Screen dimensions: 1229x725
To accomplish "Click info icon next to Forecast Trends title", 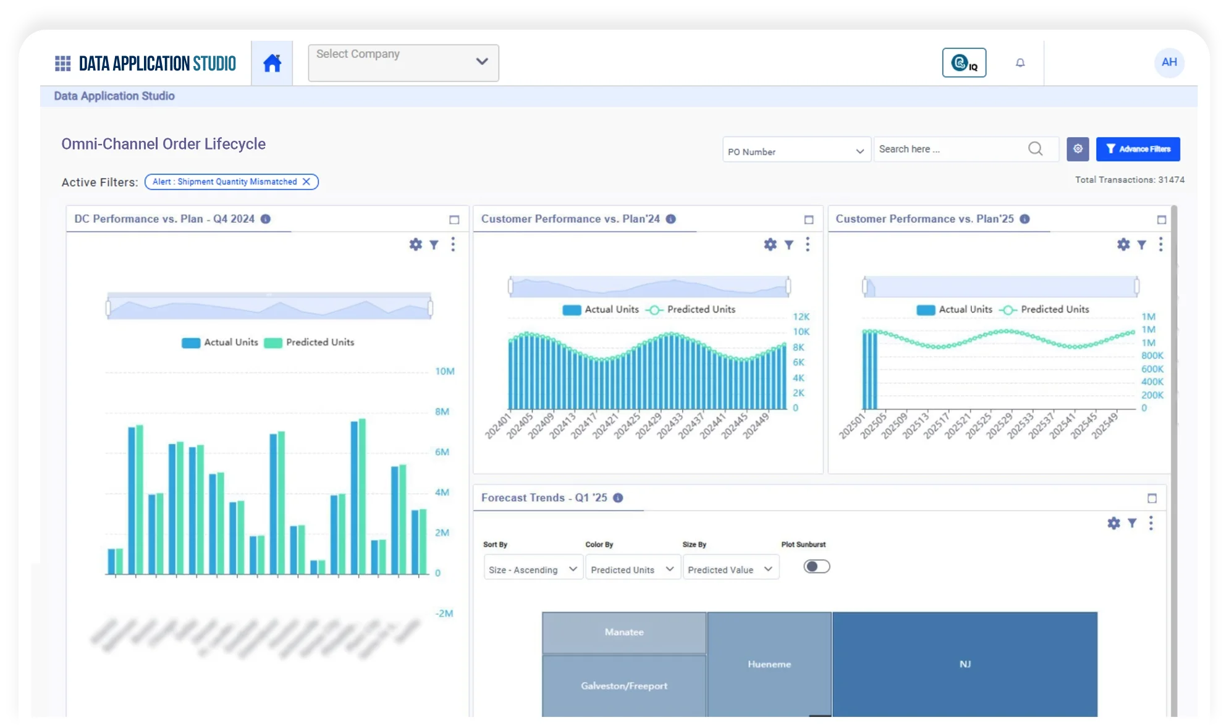I will pyautogui.click(x=617, y=498).
